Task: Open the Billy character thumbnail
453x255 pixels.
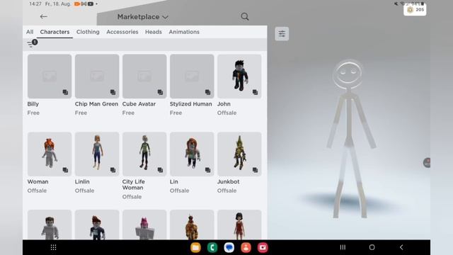Action: (50, 76)
